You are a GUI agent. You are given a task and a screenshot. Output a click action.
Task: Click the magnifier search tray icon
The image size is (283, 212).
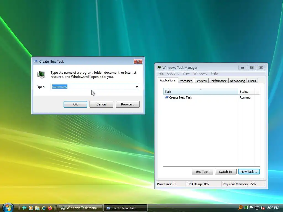[240, 208]
